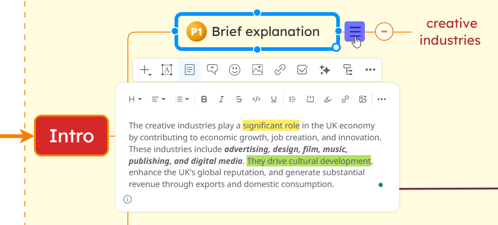Click the yellow highlighted text significant role

(x=271, y=125)
